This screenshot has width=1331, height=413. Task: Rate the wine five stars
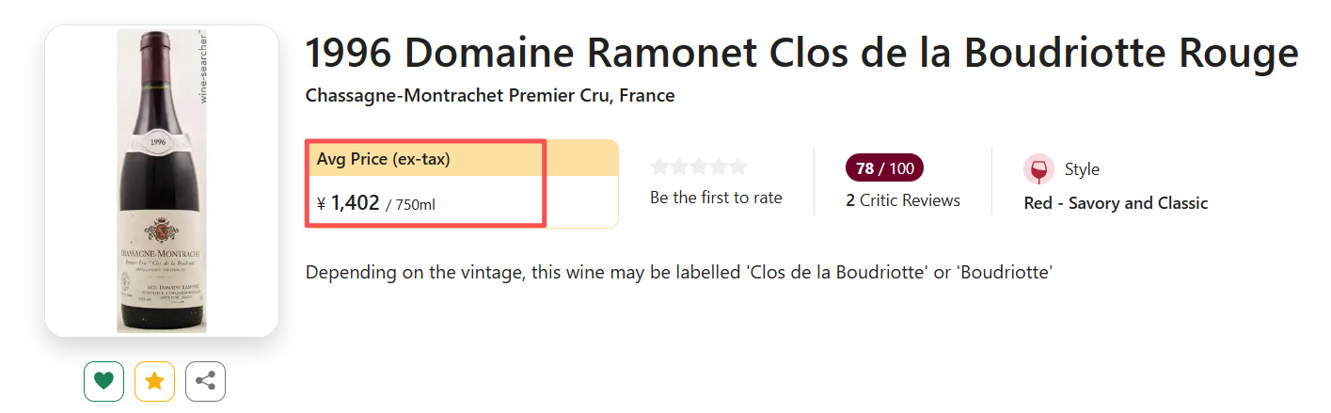(738, 167)
